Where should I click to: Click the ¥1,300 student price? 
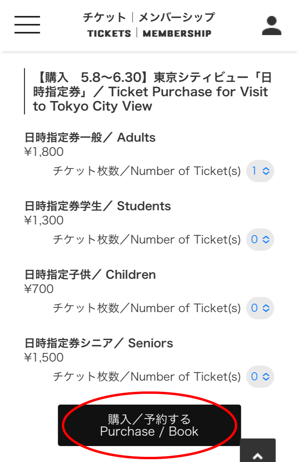44,220
